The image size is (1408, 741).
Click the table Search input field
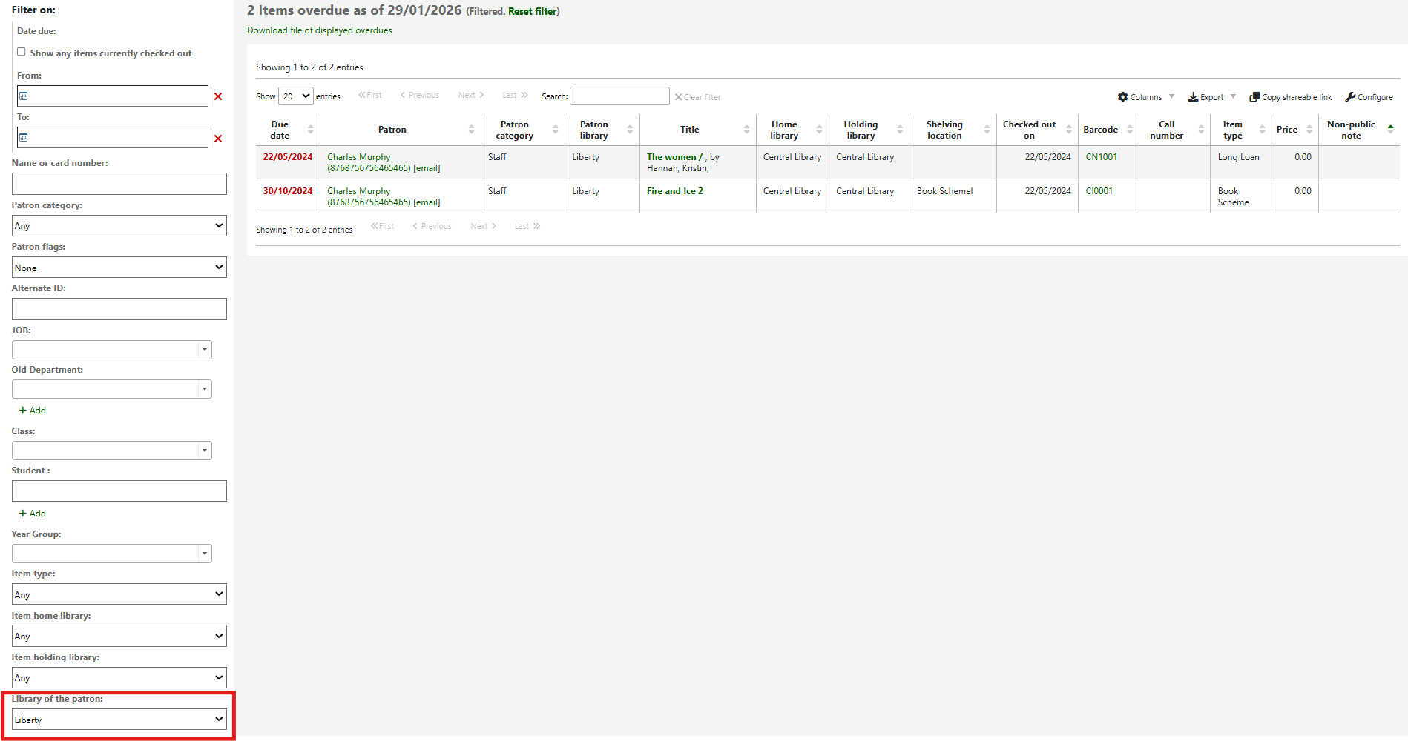[619, 96]
